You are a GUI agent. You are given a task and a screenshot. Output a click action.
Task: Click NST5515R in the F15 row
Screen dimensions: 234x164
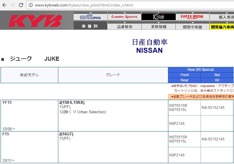pos(178,137)
